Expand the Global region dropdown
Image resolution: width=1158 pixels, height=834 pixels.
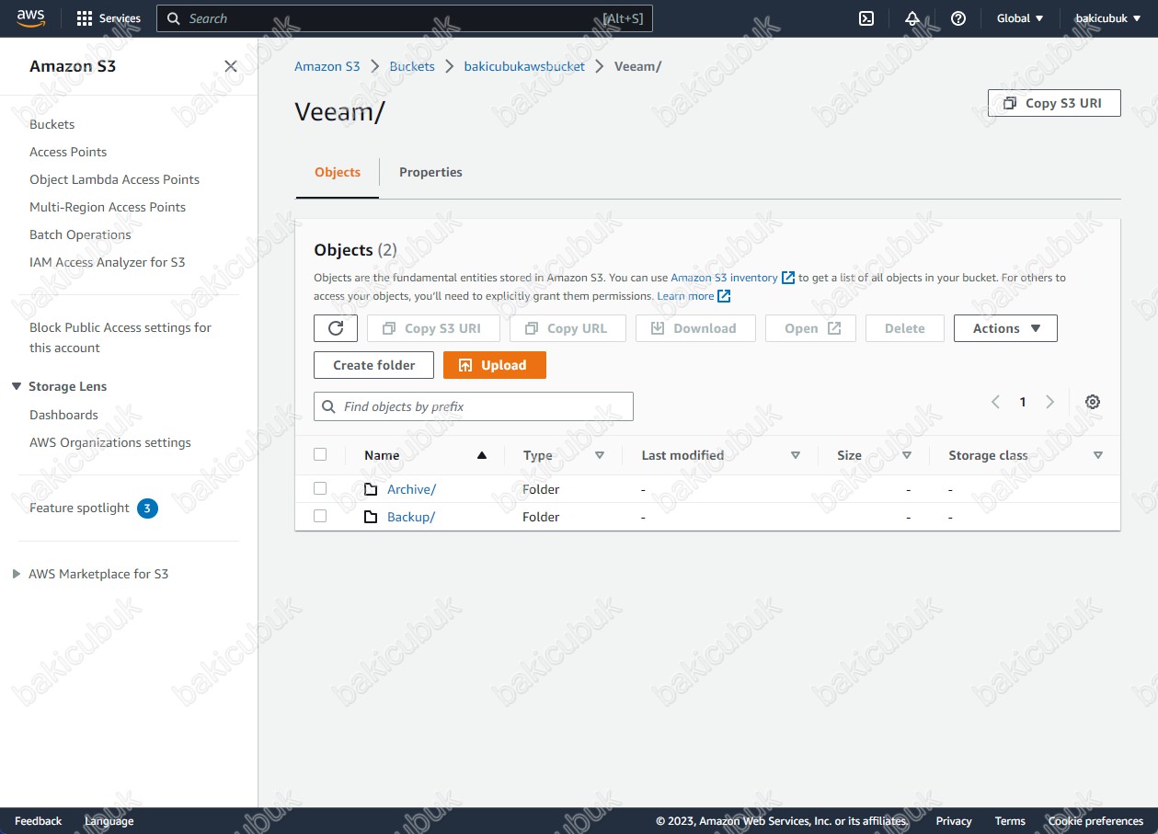pos(1020,18)
